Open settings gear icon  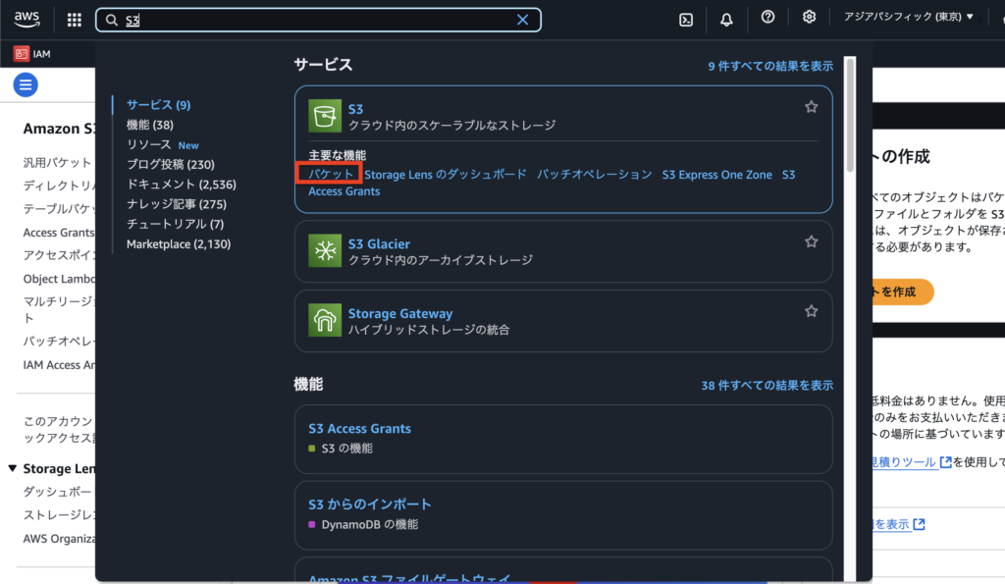point(809,18)
